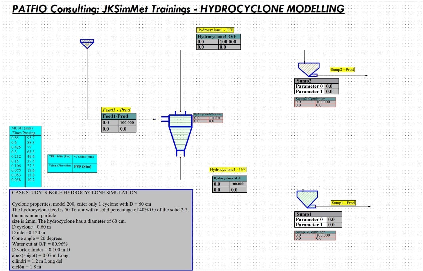This screenshot has height=271, width=423.
Task: Click the 100.000 value in Feed1-Prod block
Action: click(127, 123)
